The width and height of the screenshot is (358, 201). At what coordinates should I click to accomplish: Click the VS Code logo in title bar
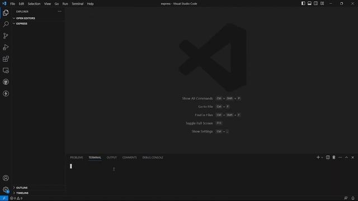4,4
